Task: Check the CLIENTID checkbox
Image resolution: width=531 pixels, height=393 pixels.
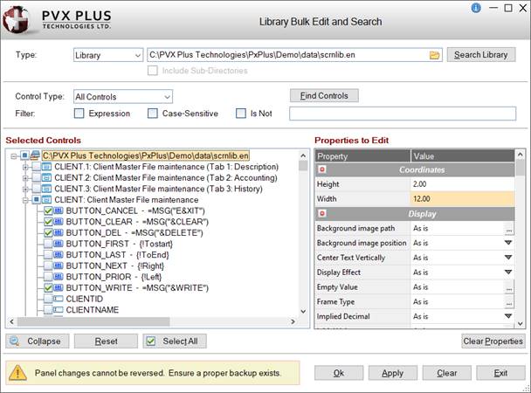Action: click(48, 299)
